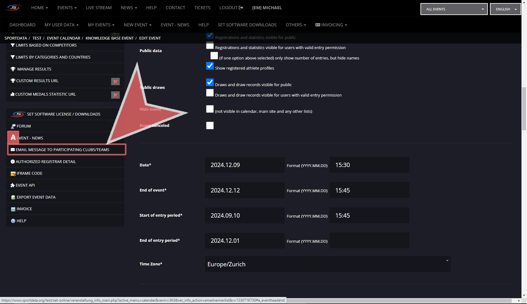The width and height of the screenshot is (527, 304).
Task: Open Event - News in second menu bar
Action: (x=175, y=25)
